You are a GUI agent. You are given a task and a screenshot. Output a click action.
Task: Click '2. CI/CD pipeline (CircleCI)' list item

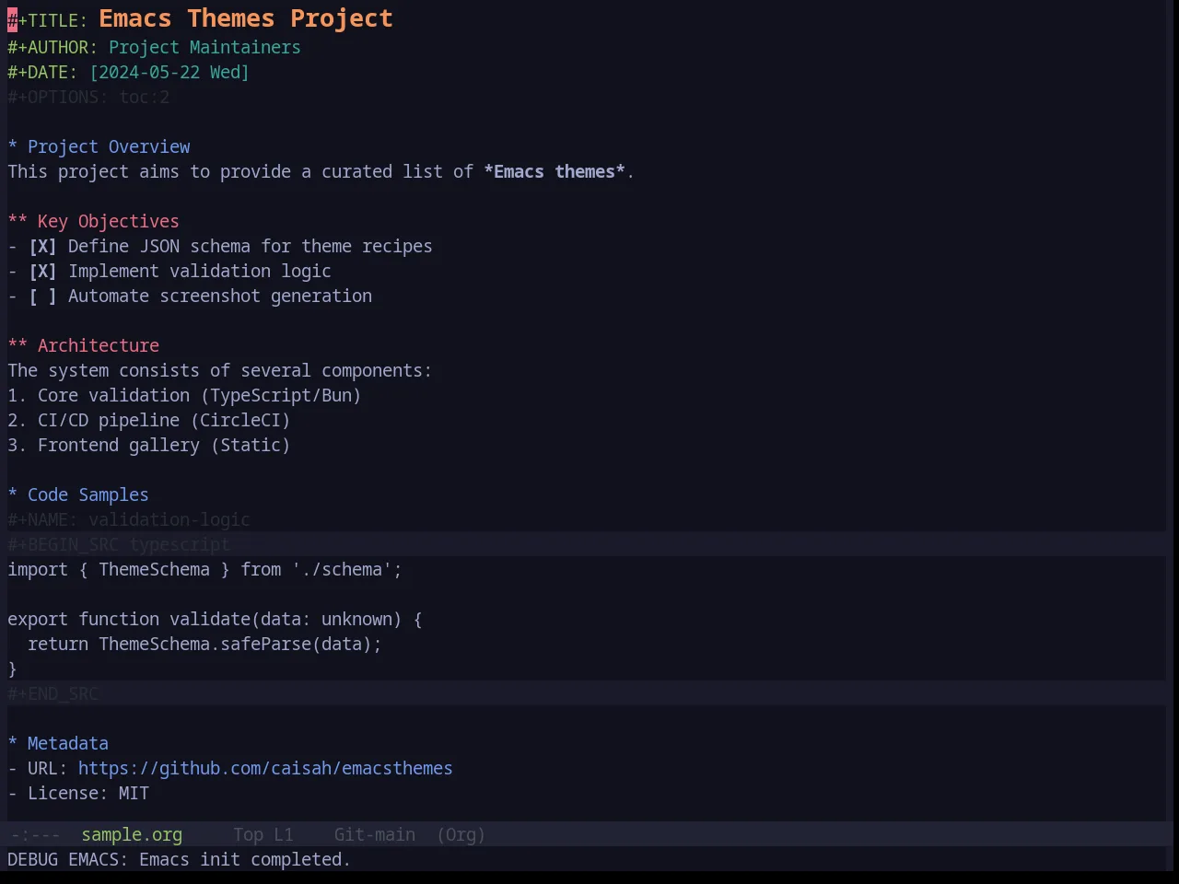[x=149, y=421]
